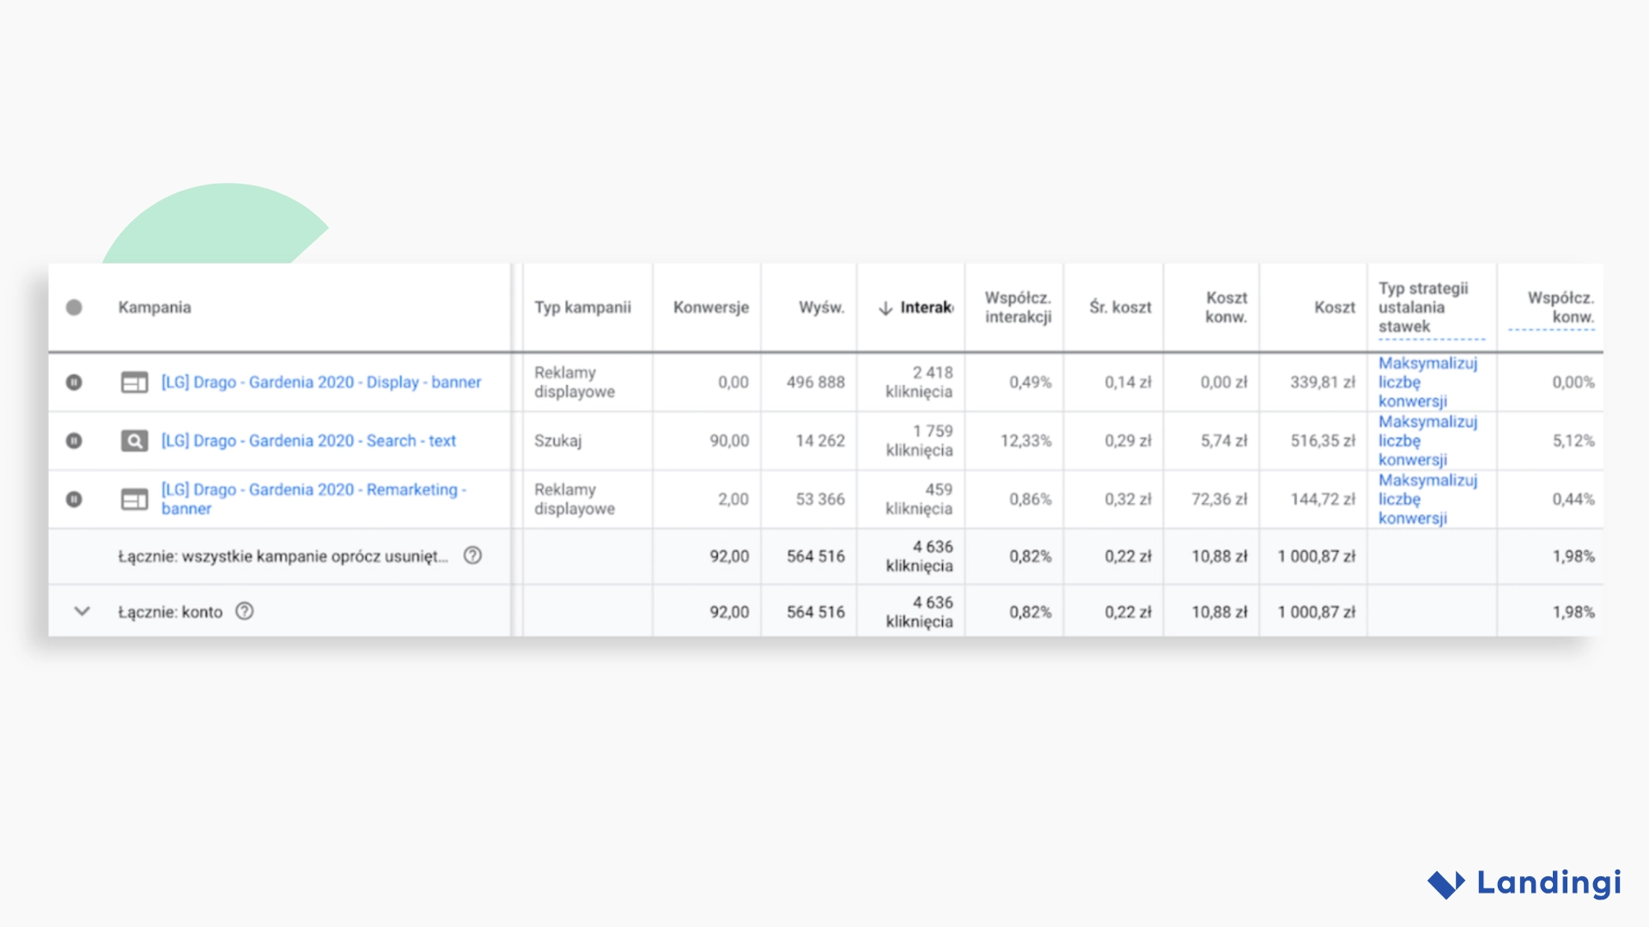Click the display-banner icon of the Remarketing campaign
1649x927 pixels.
133,499
